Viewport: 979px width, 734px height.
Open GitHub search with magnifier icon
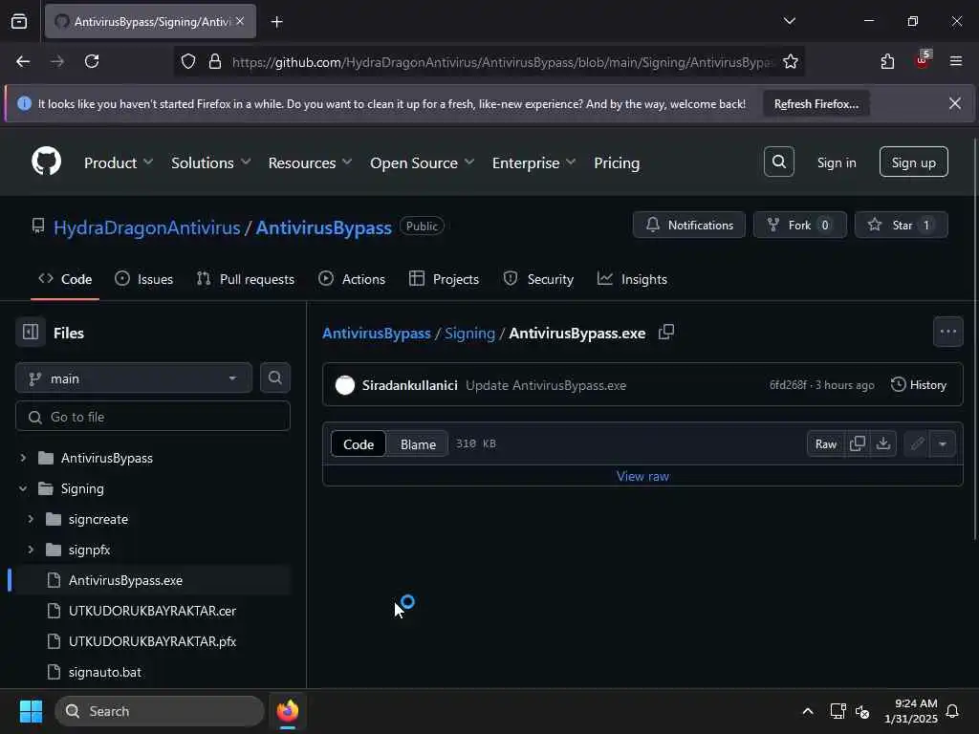coord(778,162)
